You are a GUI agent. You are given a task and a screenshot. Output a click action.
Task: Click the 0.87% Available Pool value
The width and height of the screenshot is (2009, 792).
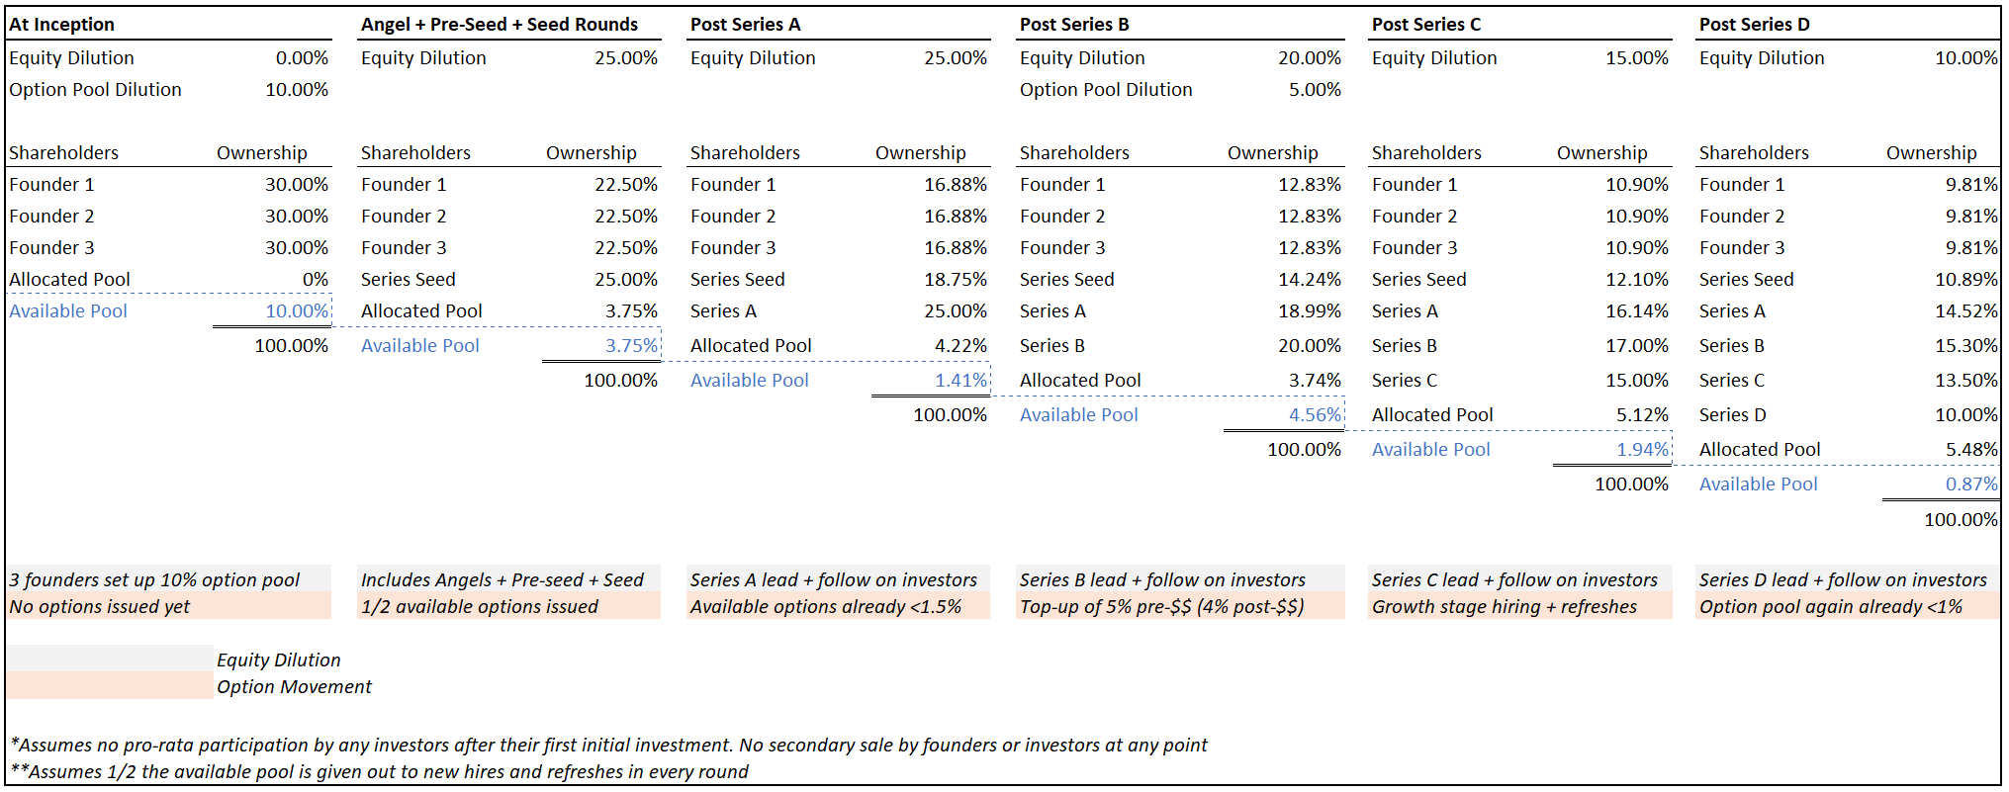click(1970, 484)
